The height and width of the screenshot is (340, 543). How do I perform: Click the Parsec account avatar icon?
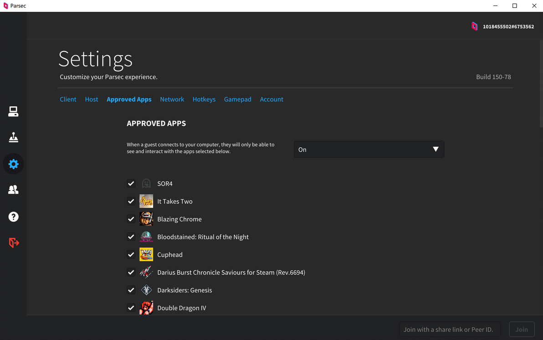tap(474, 26)
